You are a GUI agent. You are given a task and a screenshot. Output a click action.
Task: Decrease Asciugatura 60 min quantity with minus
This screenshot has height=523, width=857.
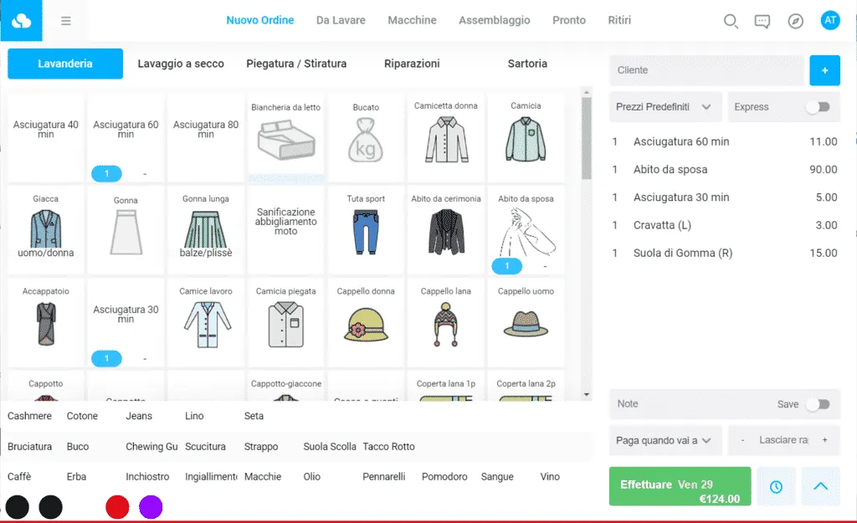coord(145,174)
